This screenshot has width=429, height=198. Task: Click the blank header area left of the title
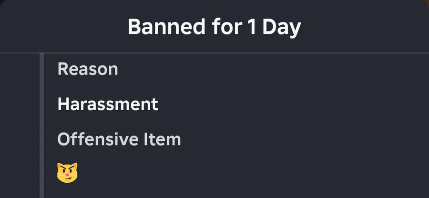(x=64, y=27)
